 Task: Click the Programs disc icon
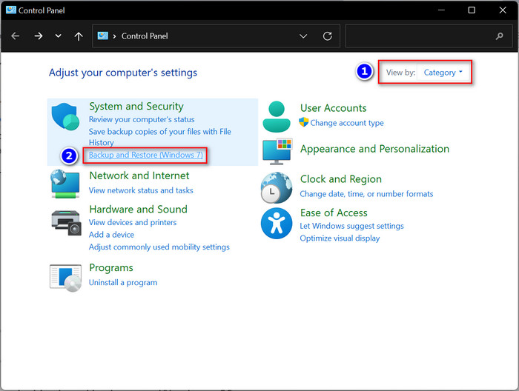tap(65, 278)
